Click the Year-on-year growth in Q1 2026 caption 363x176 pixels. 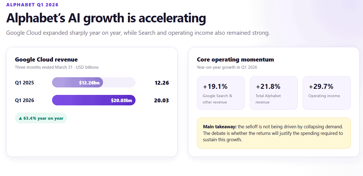click(227, 67)
